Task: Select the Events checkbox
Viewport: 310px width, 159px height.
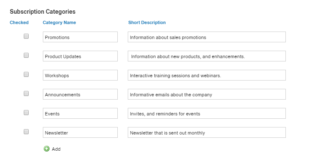Action: (x=26, y=113)
